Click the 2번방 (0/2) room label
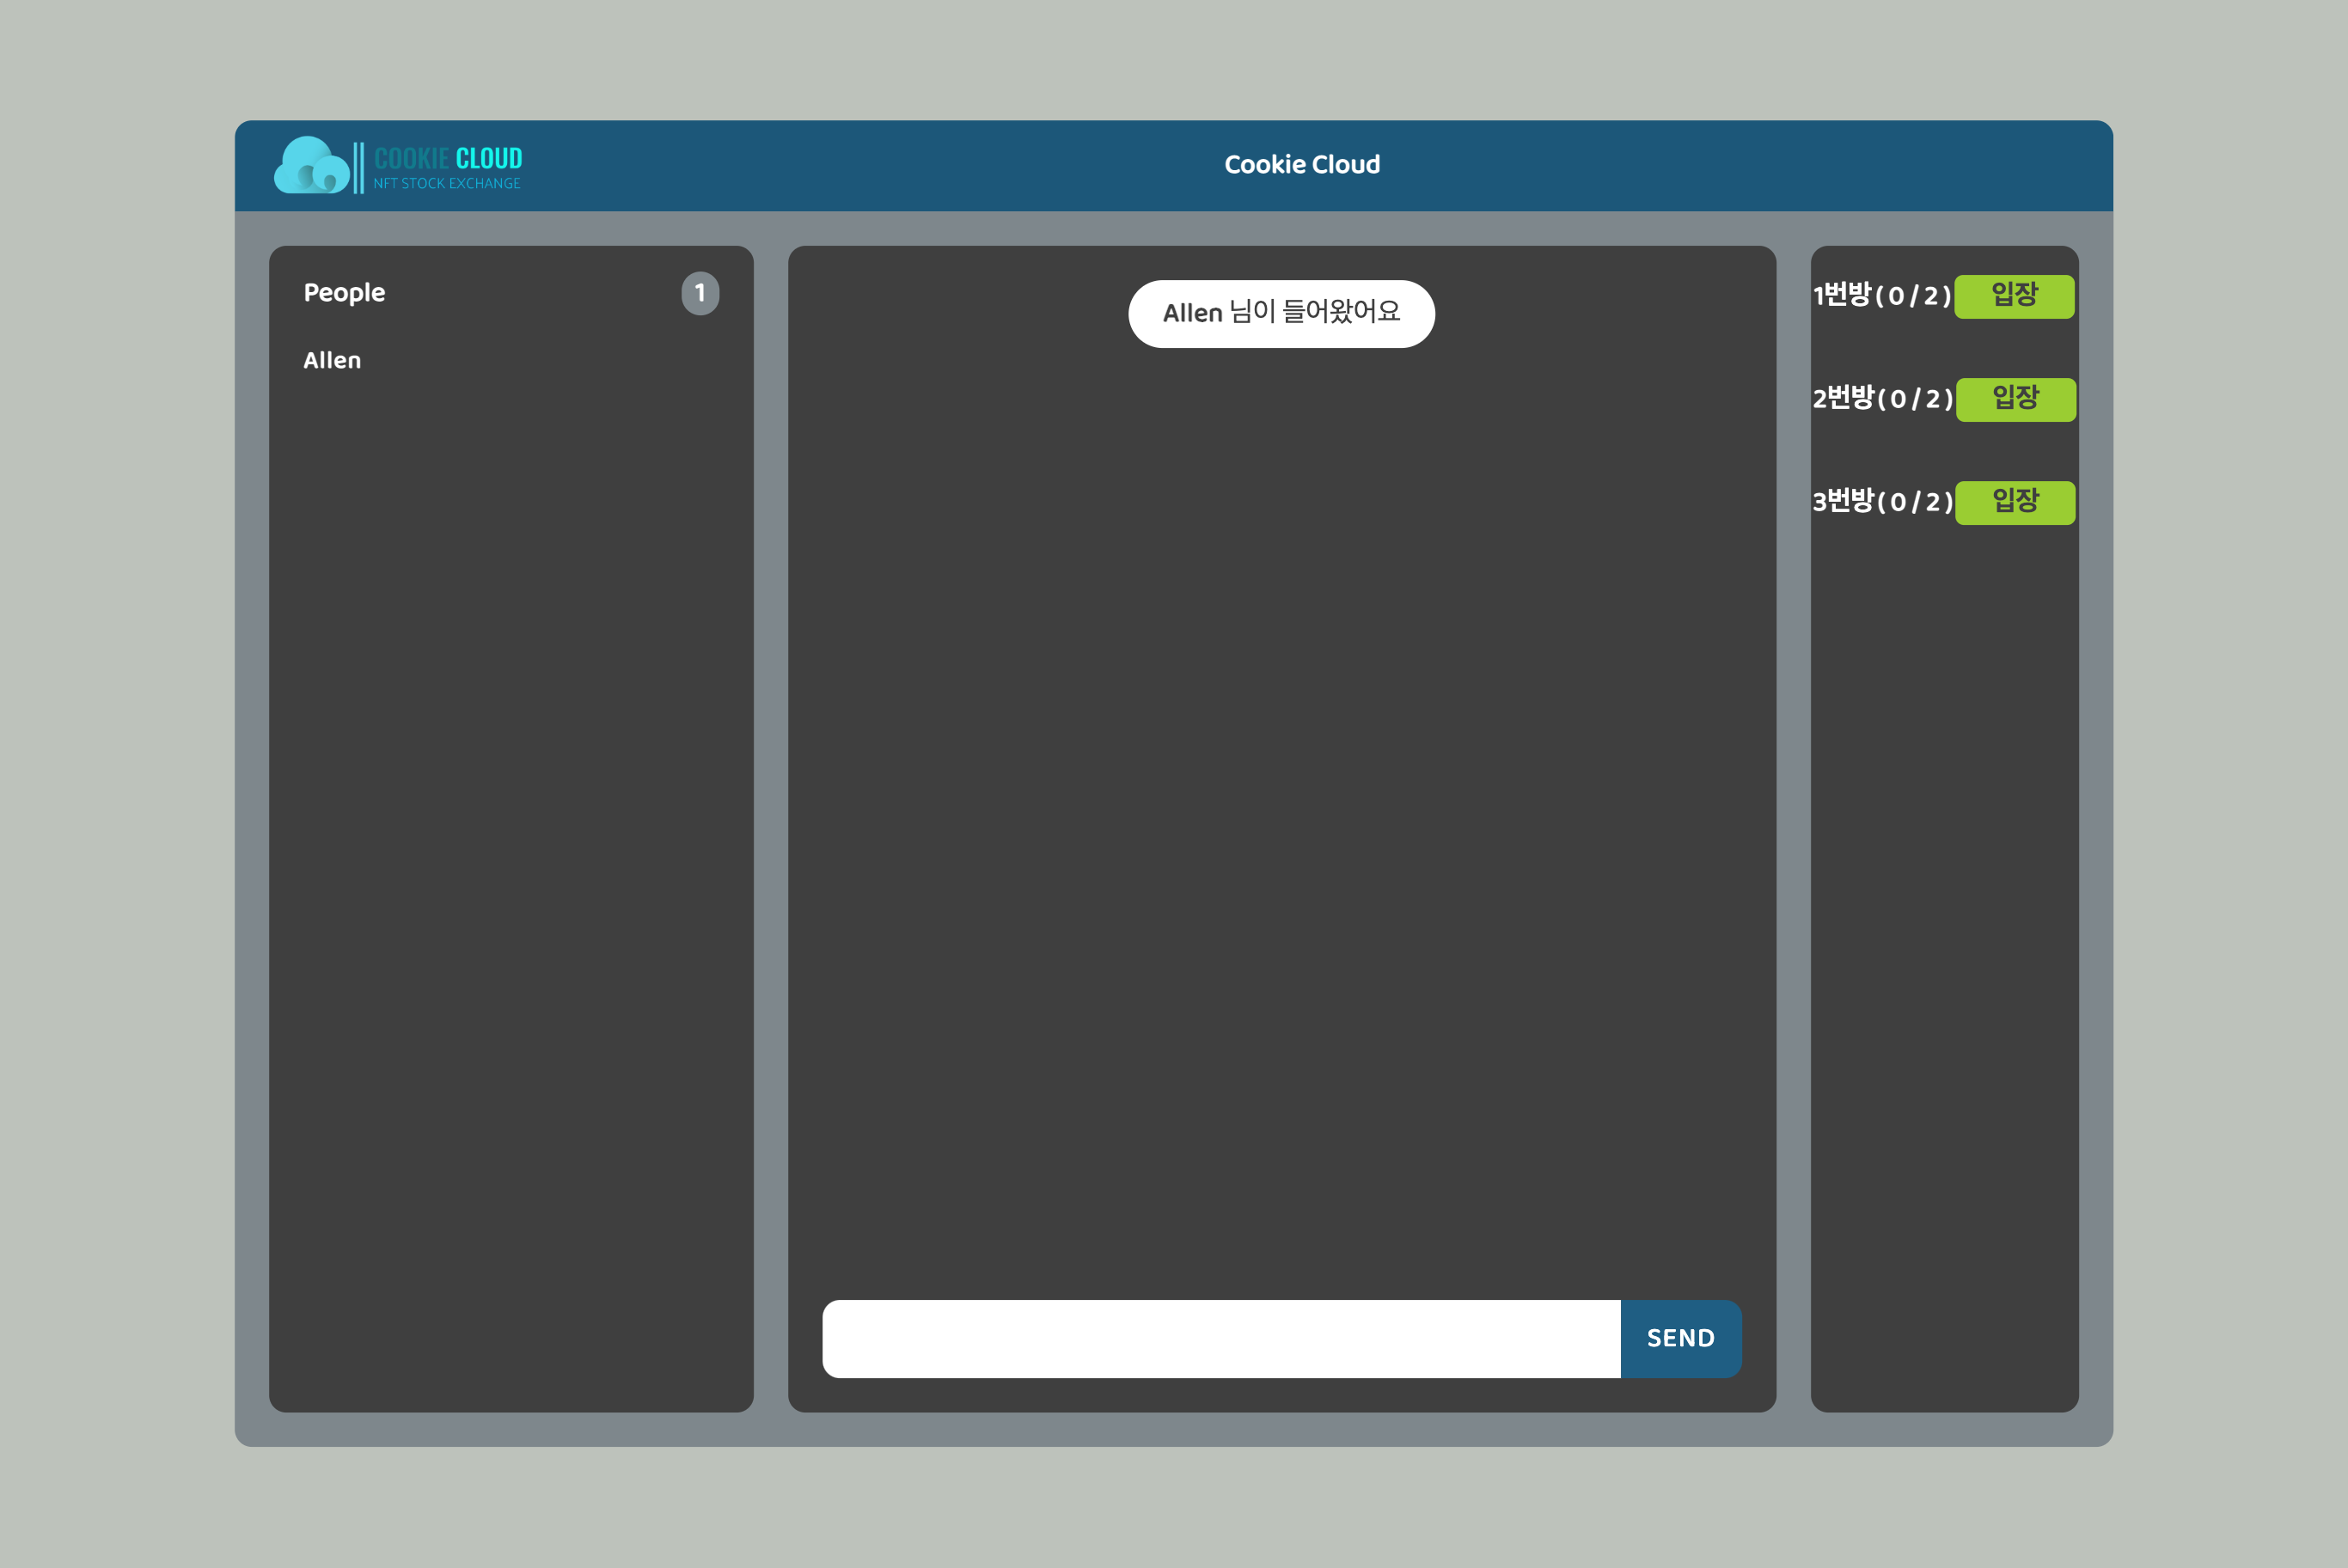 tap(1882, 399)
